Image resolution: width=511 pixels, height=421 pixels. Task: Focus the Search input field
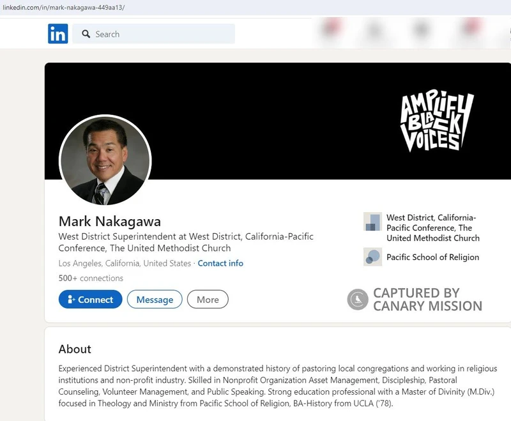click(x=153, y=34)
